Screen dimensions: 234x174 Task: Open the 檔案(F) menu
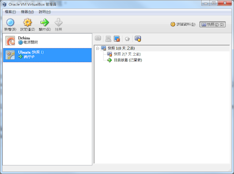(10, 12)
